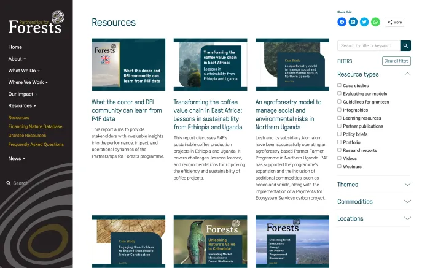Open Grantee Resources page
This screenshot has width=430, height=268.
27,136
